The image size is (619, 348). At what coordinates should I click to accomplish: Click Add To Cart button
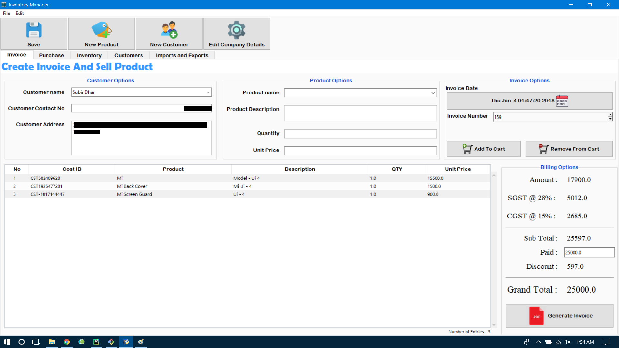(483, 149)
